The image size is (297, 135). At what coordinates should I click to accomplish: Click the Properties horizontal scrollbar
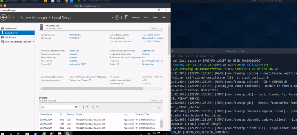pyautogui.click(x=93, y=88)
